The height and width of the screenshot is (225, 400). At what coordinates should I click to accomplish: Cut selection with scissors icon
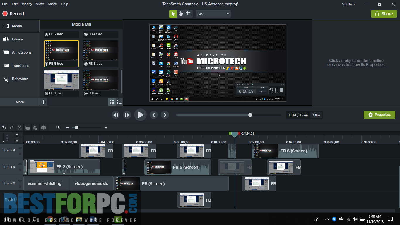20,127
